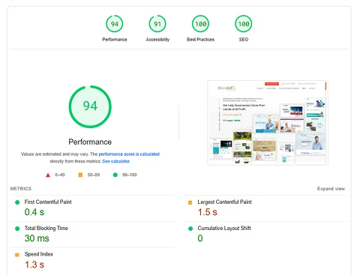Image resolution: width=360 pixels, height=275 pixels.
Task: Select the 0.4 s value
Action: [x=34, y=212]
